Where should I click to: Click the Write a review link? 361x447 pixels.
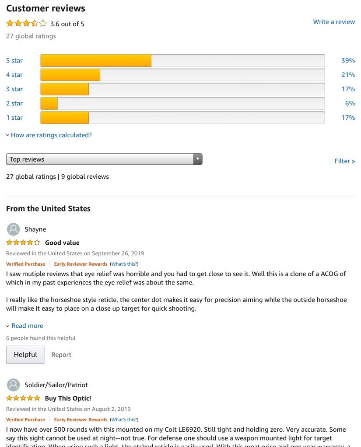point(334,22)
